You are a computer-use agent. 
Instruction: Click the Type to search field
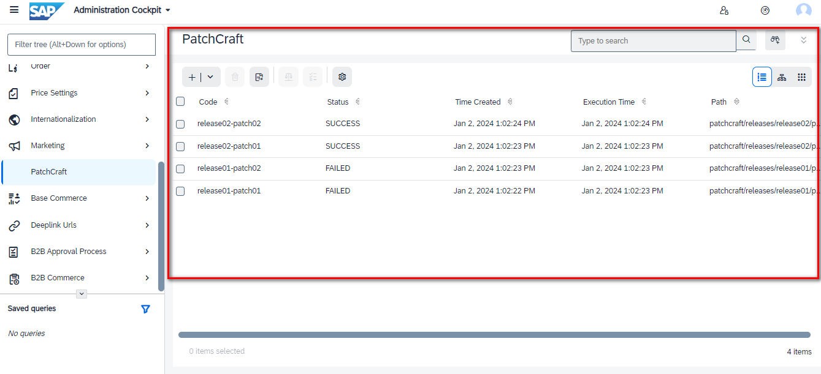click(x=653, y=41)
